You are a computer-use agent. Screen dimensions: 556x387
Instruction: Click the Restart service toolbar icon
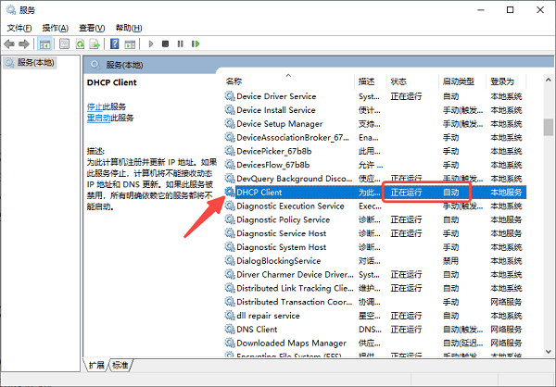pyautogui.click(x=196, y=44)
